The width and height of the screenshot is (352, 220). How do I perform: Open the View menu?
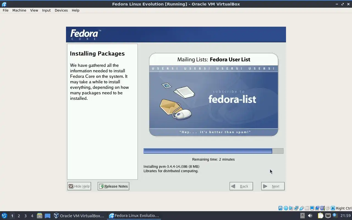point(34,10)
